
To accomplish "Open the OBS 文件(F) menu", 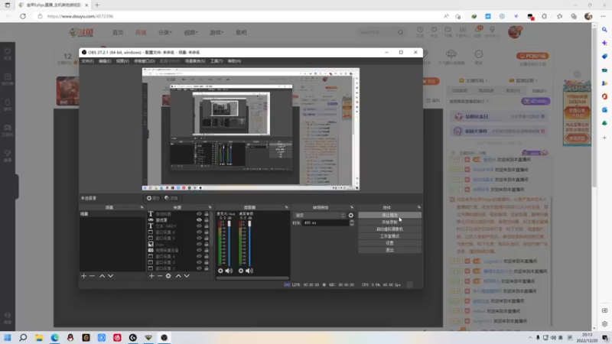I will 87,61.
